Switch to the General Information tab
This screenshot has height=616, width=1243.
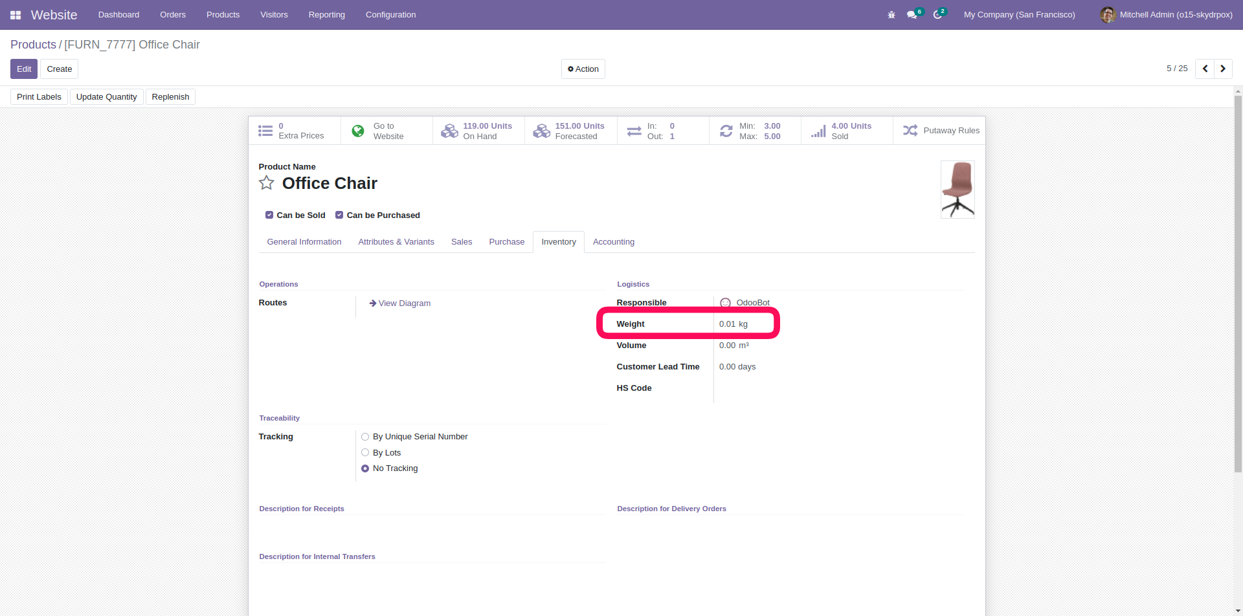(x=304, y=242)
